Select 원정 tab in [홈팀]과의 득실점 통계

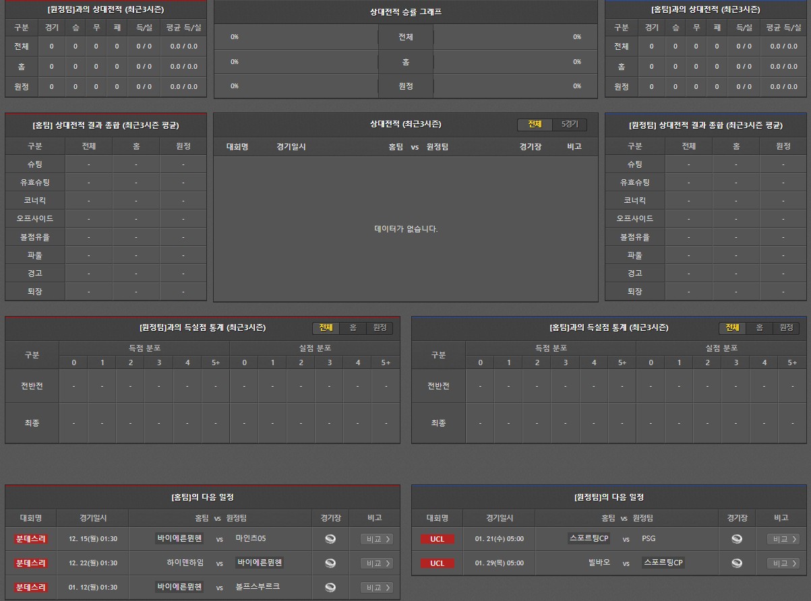(x=786, y=327)
